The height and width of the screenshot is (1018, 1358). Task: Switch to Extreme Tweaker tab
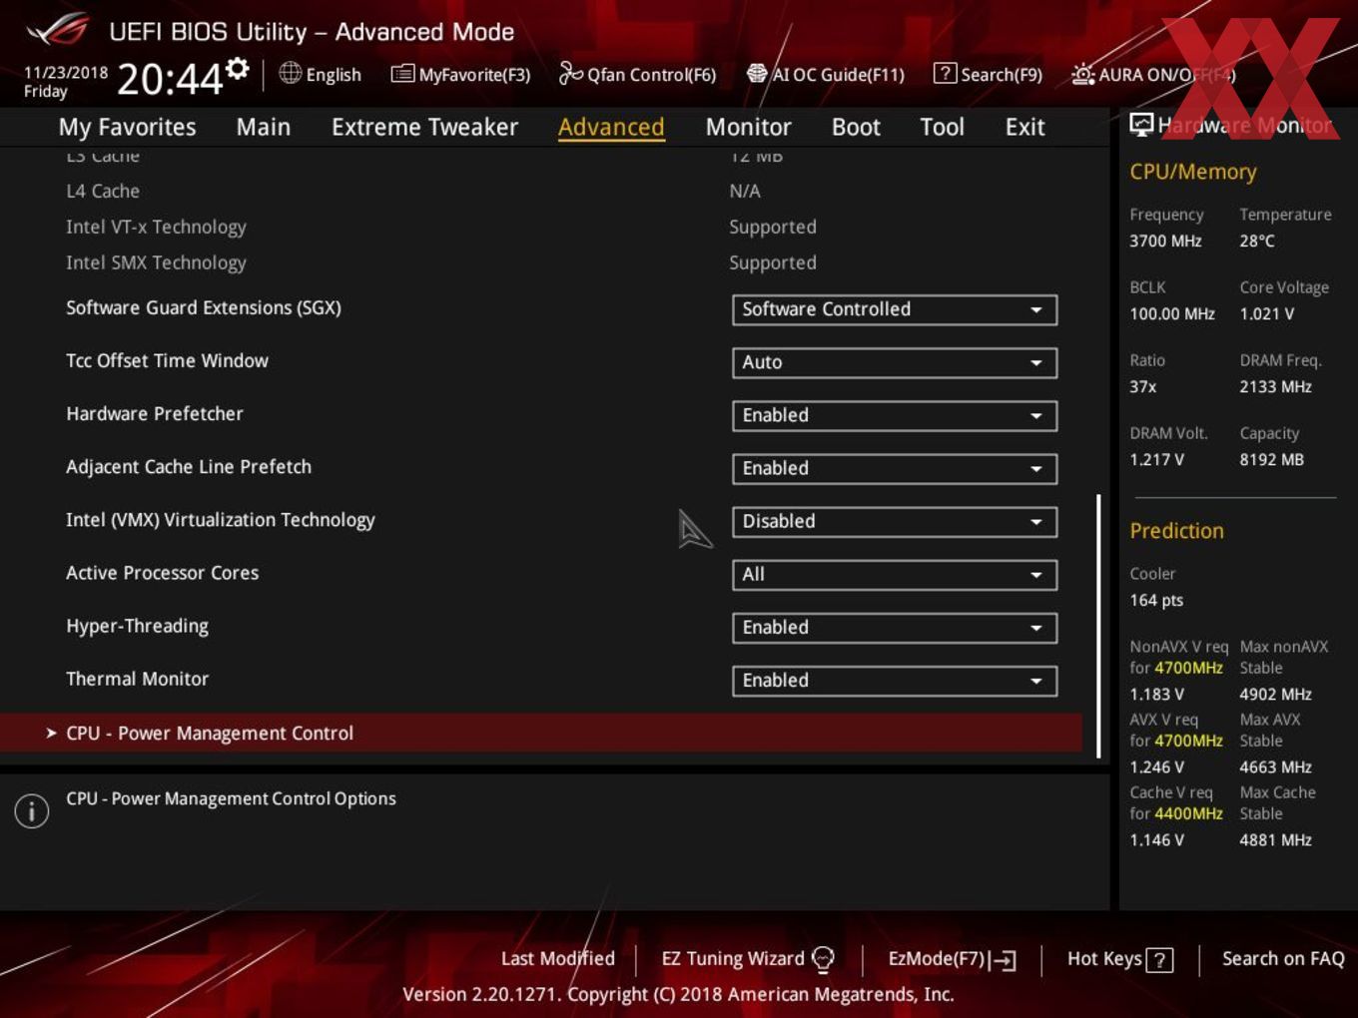coord(424,127)
